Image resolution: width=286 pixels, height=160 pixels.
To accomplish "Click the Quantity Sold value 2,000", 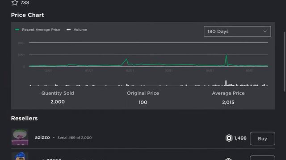I will (58, 102).
